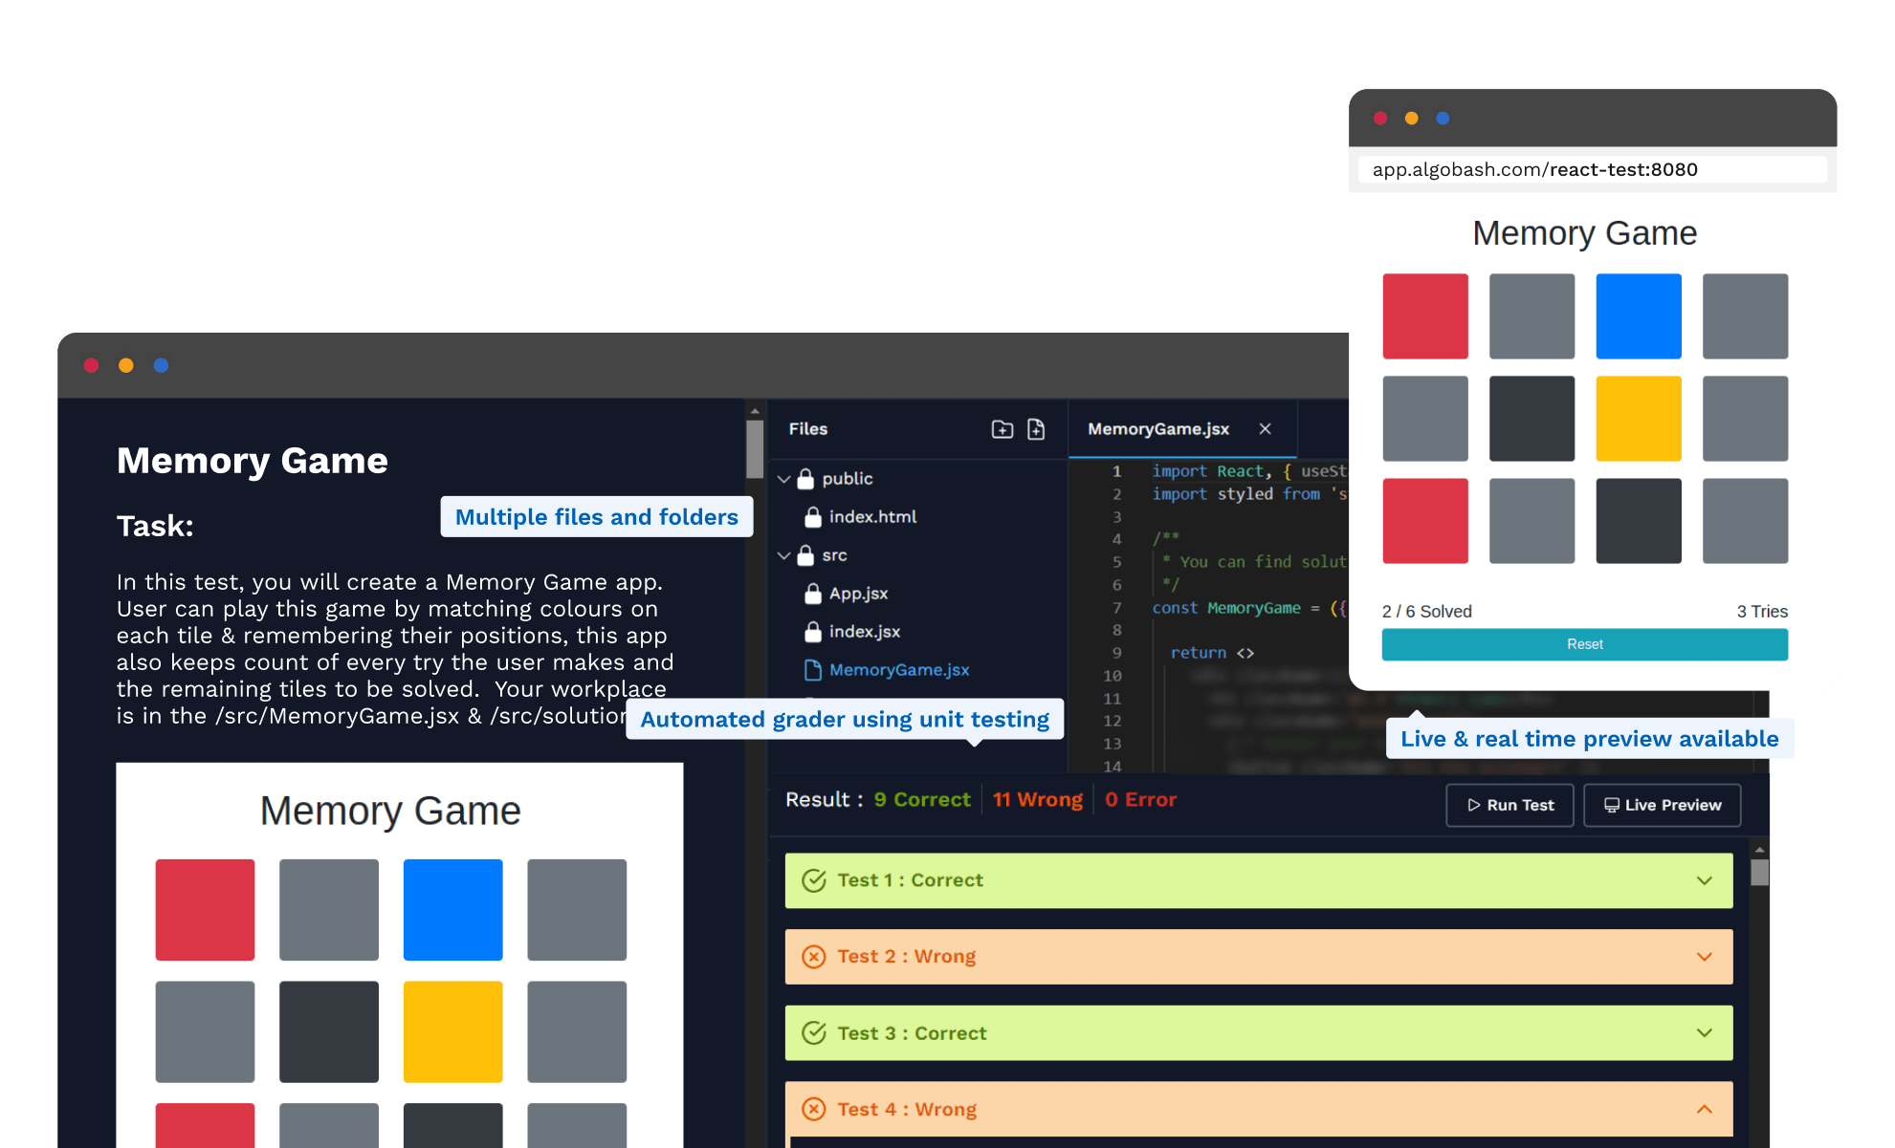The width and height of the screenshot is (1895, 1148).
Task: Switch to the MemoryGame.jsx tab
Action: coord(1157,429)
